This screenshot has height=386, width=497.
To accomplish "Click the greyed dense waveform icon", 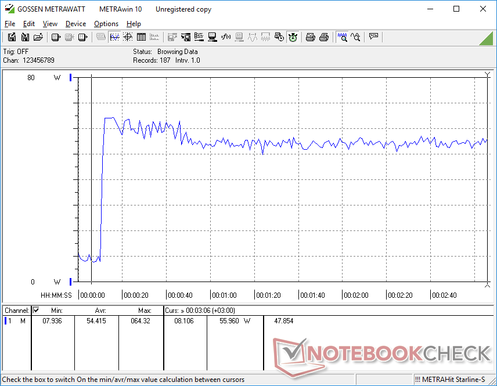I will pyautogui.click(x=265, y=37).
